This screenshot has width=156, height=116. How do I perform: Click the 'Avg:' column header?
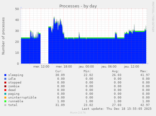[x=116, y=71]
